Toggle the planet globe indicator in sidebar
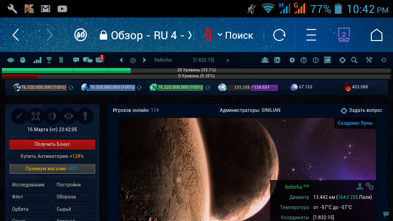 click(52, 116)
